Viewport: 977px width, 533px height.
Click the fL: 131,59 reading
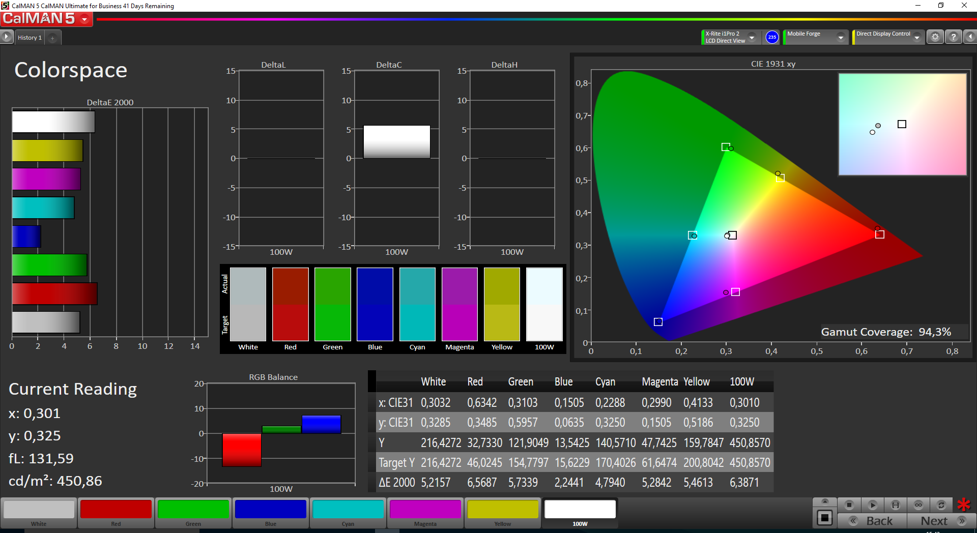tap(41, 459)
